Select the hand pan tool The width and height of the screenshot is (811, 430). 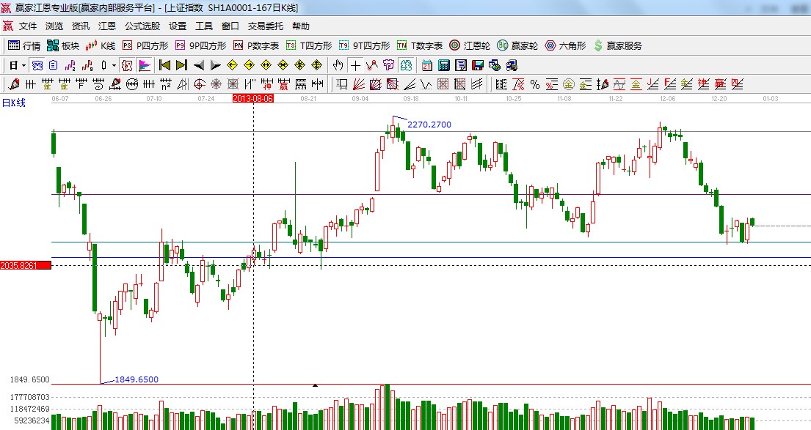338,65
